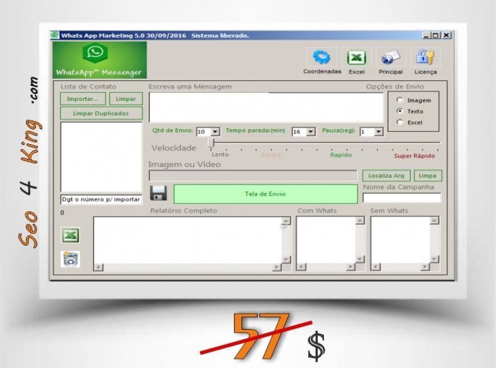Viewport: 496px width, 368px height.
Task: Click the recycle bin icon
Action: pyautogui.click(x=70, y=259)
